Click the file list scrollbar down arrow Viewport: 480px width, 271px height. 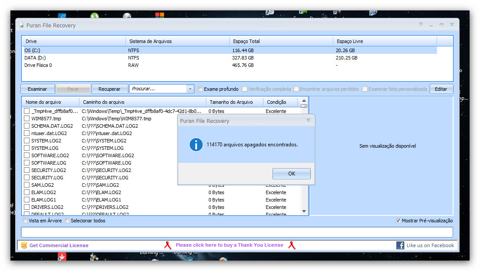coord(304,212)
